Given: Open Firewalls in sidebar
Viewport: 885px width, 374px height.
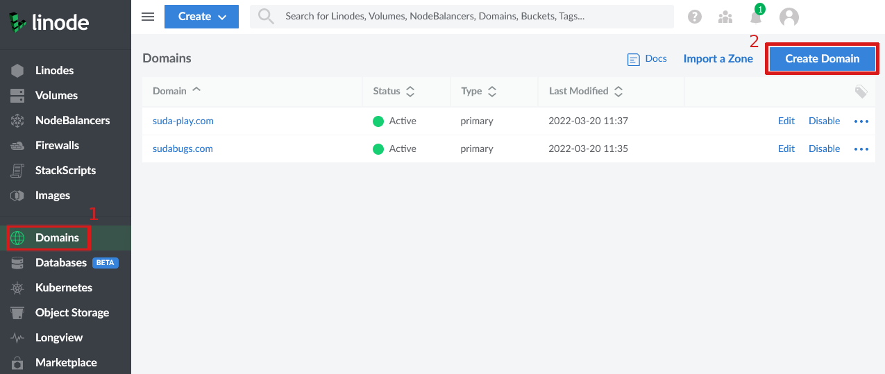Looking at the screenshot, I should (x=57, y=146).
